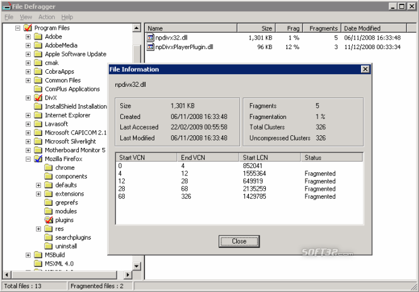419x292 pixels.
Task: Click the searchplugins folder icon
Action: coord(49,237)
